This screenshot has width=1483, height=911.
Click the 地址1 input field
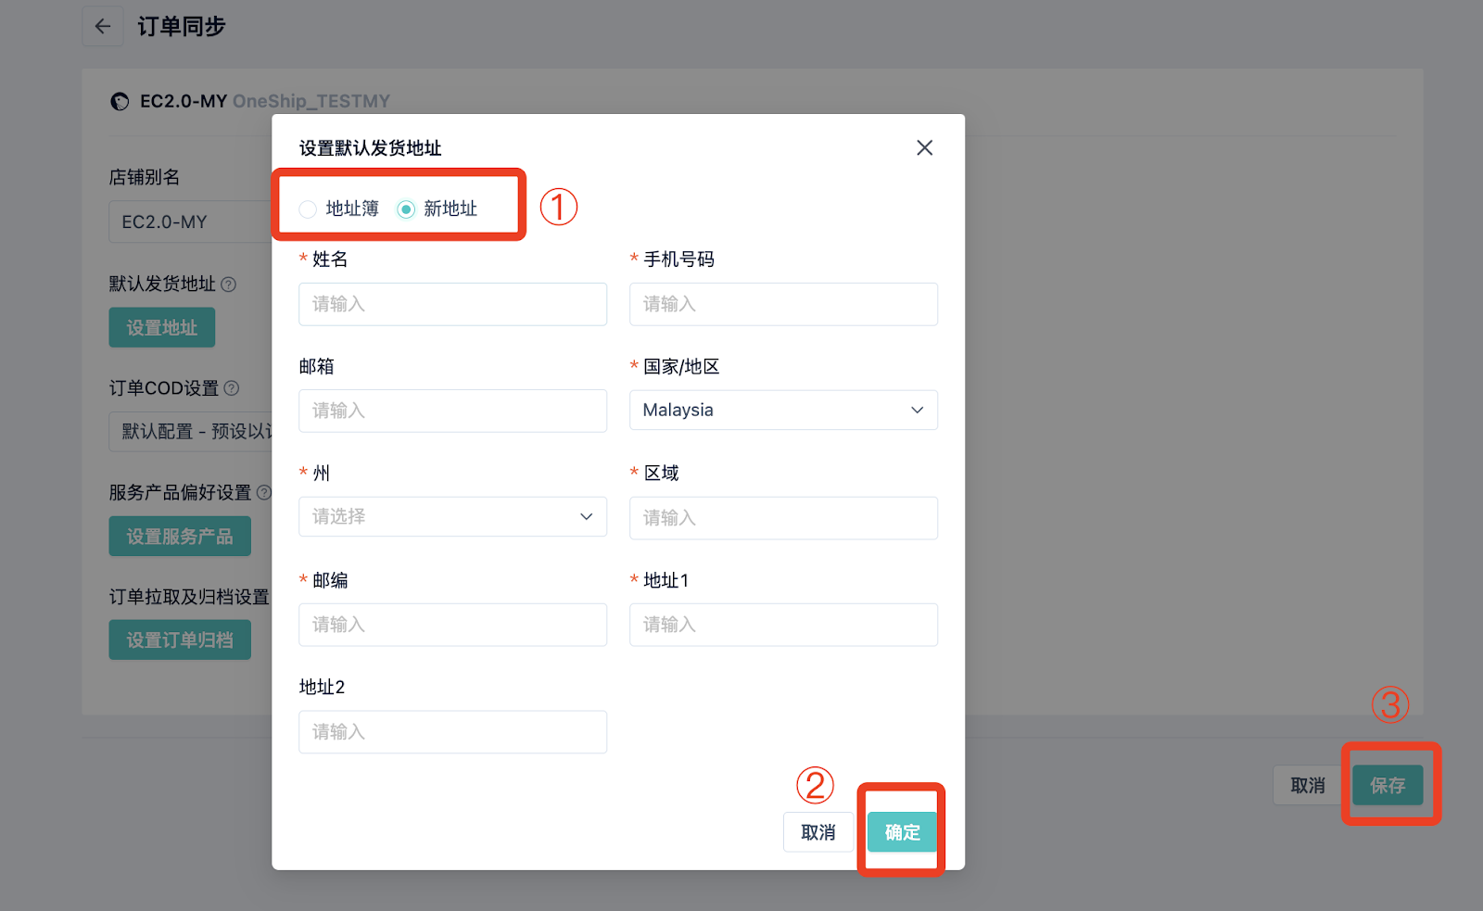click(x=783, y=625)
